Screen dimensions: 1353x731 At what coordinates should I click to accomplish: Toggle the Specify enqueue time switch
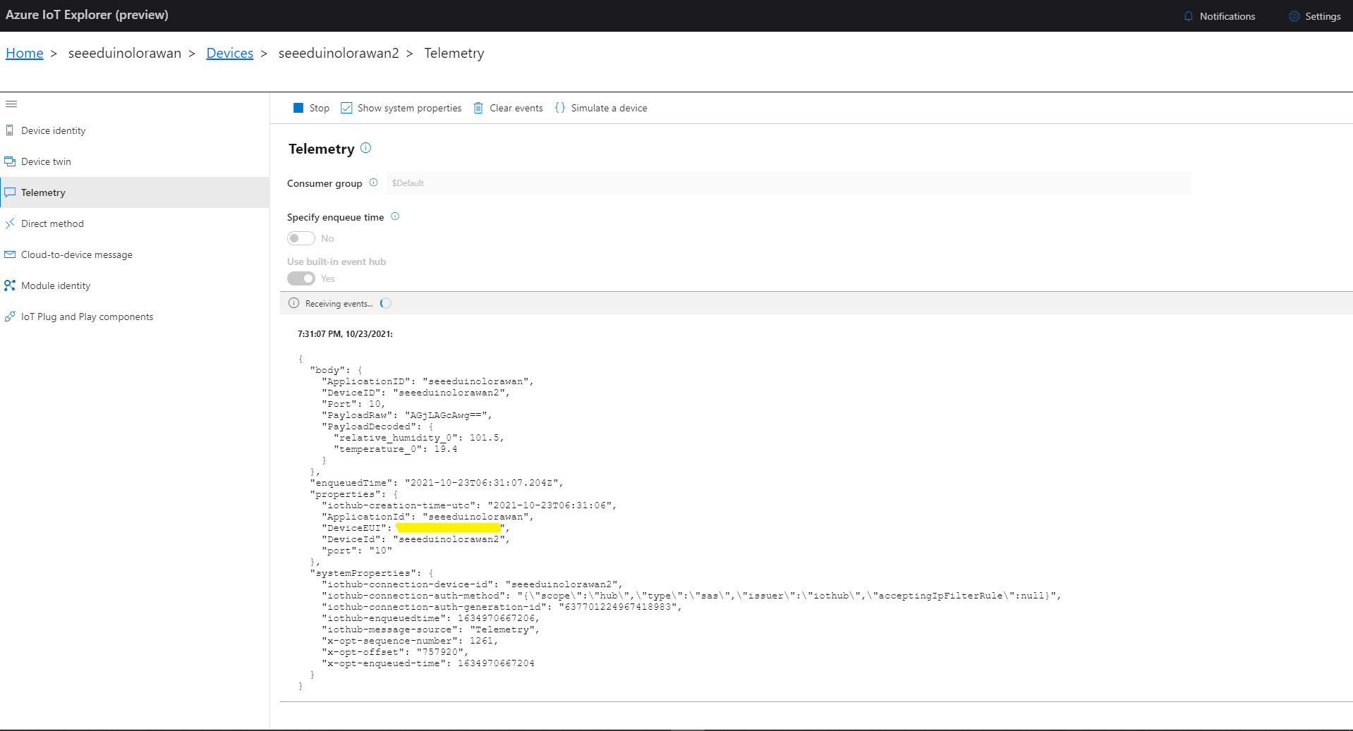(x=301, y=238)
